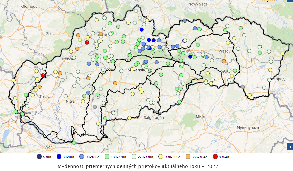Click yellow station marker at far eastern border

click(x=283, y=54)
